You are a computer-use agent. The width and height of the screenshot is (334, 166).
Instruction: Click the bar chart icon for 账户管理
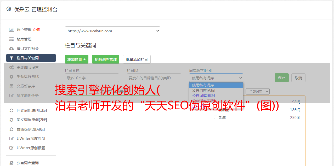12,30
